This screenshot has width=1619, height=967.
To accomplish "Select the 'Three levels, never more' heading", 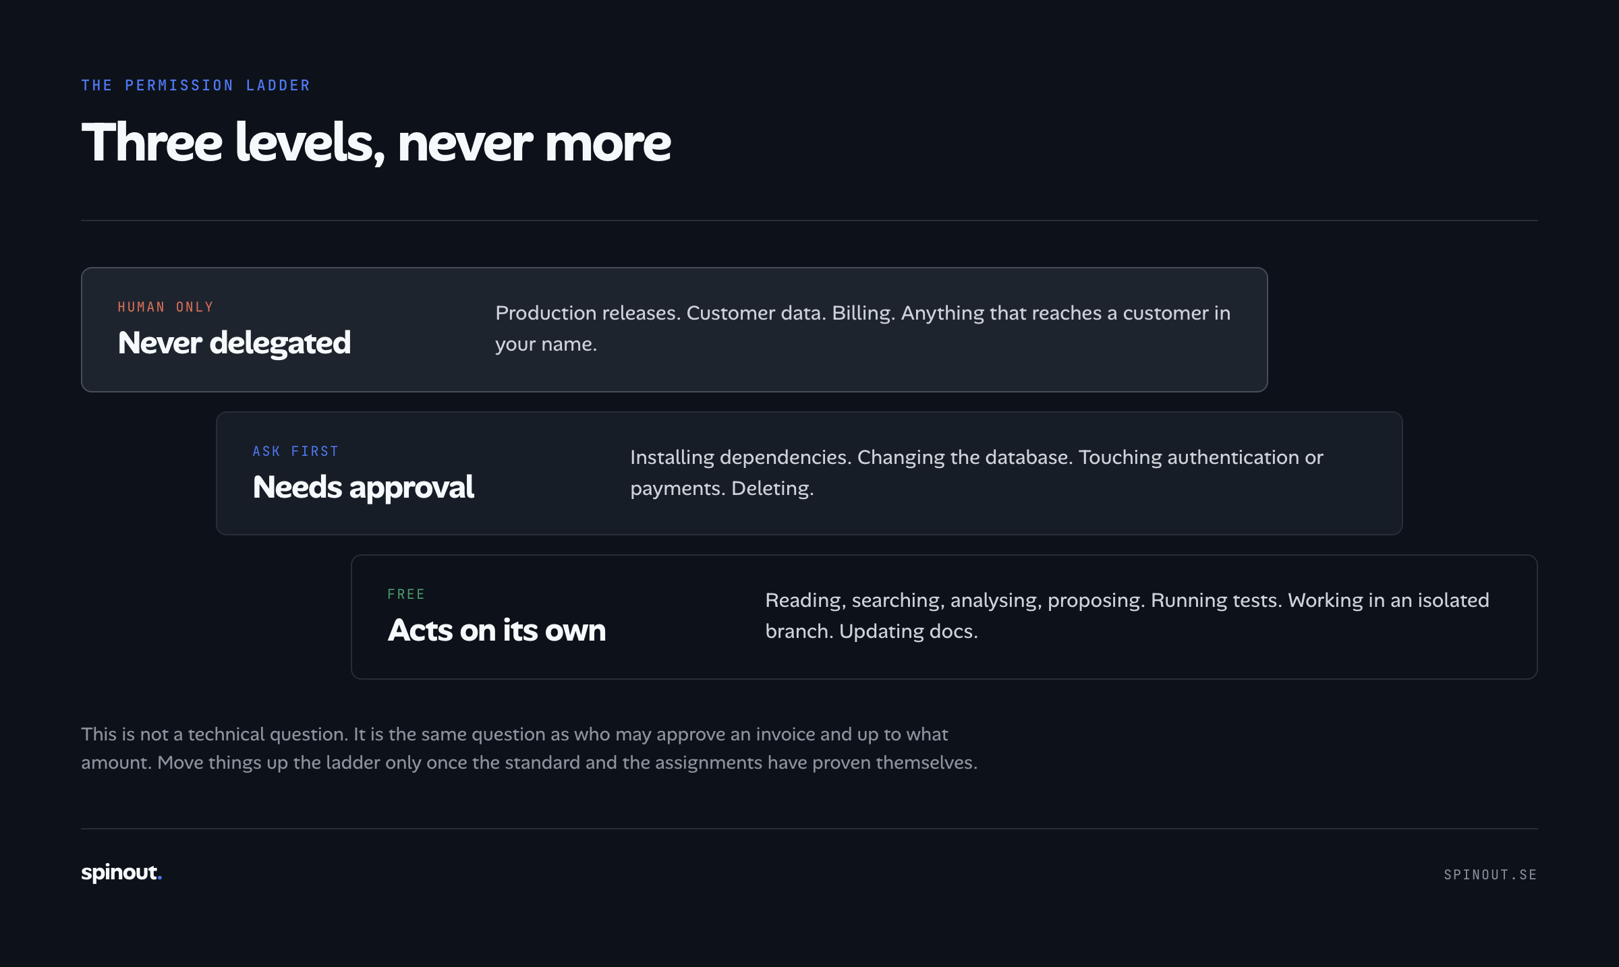I will 376,142.
